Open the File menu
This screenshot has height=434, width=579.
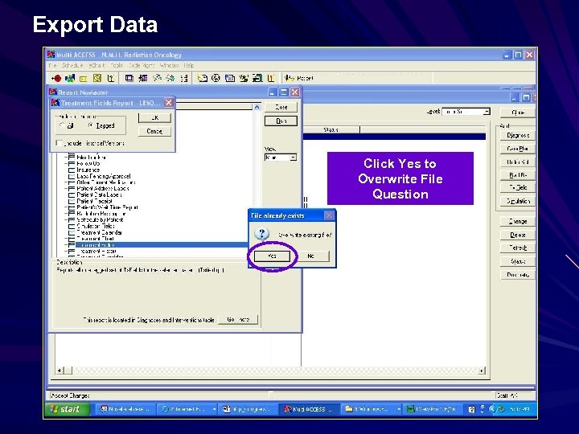click(x=53, y=65)
